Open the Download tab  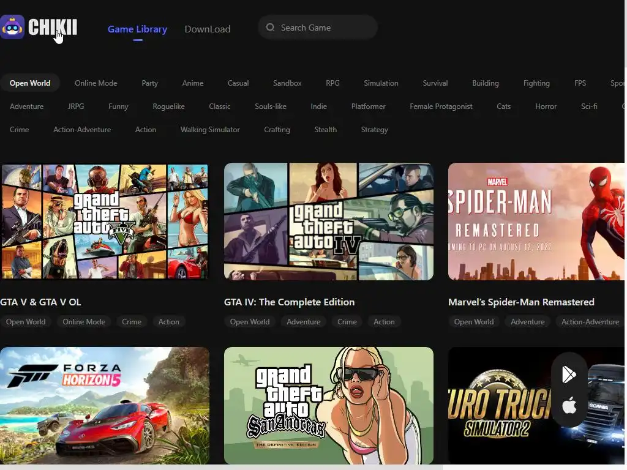[207, 29]
